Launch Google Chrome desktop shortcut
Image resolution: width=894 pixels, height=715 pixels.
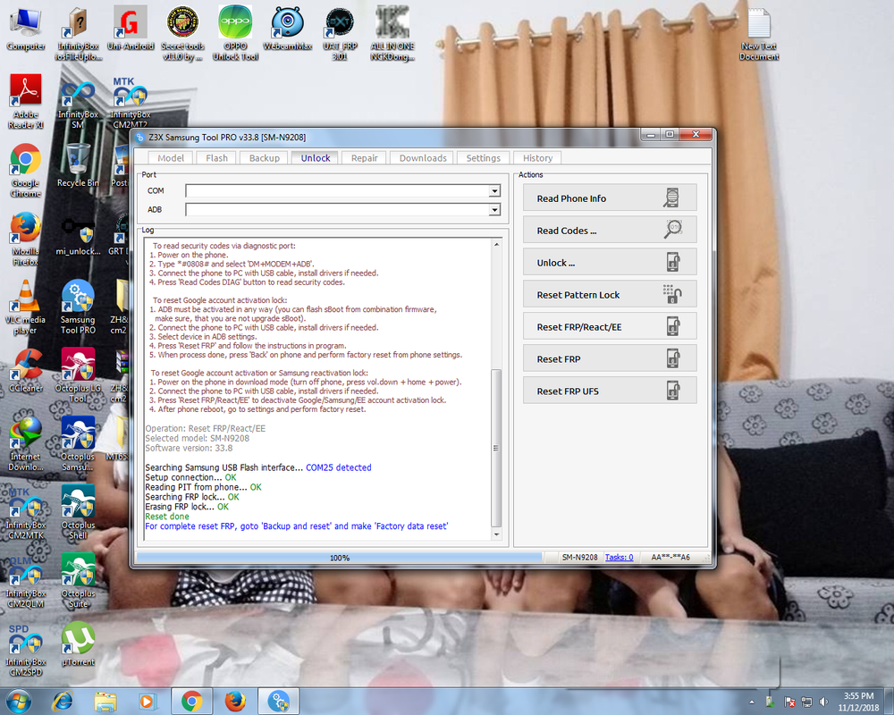pos(26,170)
